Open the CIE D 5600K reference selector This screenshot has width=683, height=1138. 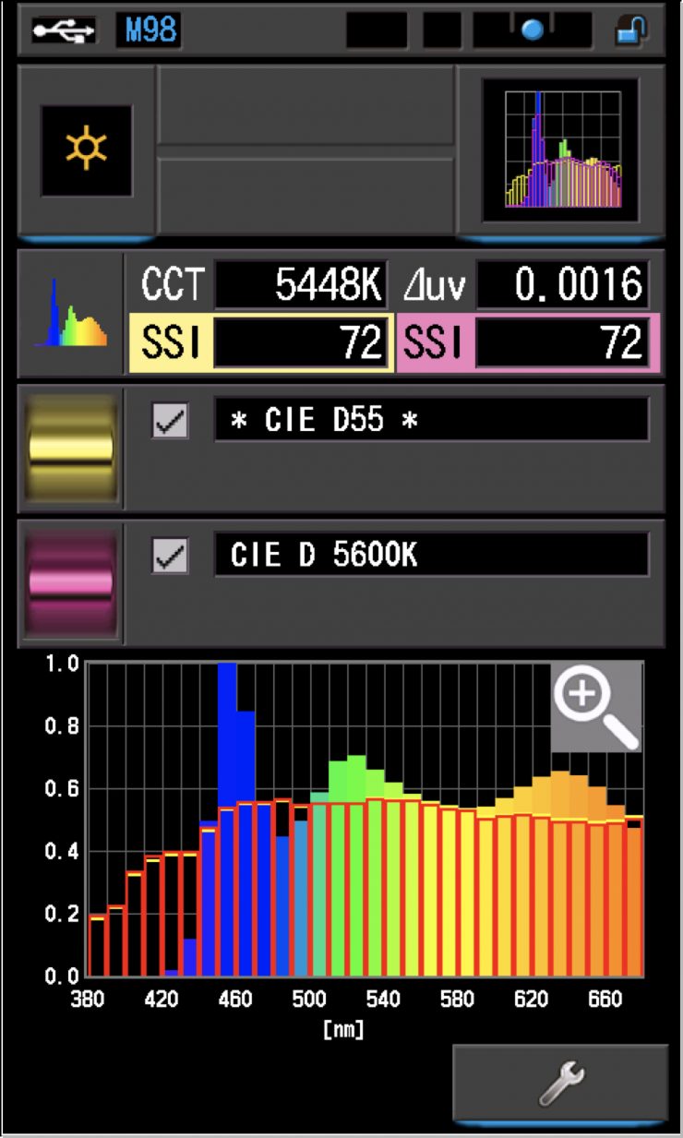tap(431, 555)
